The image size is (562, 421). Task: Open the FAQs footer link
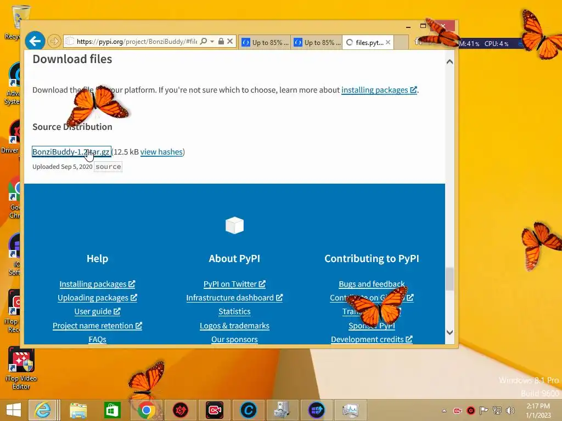point(97,339)
